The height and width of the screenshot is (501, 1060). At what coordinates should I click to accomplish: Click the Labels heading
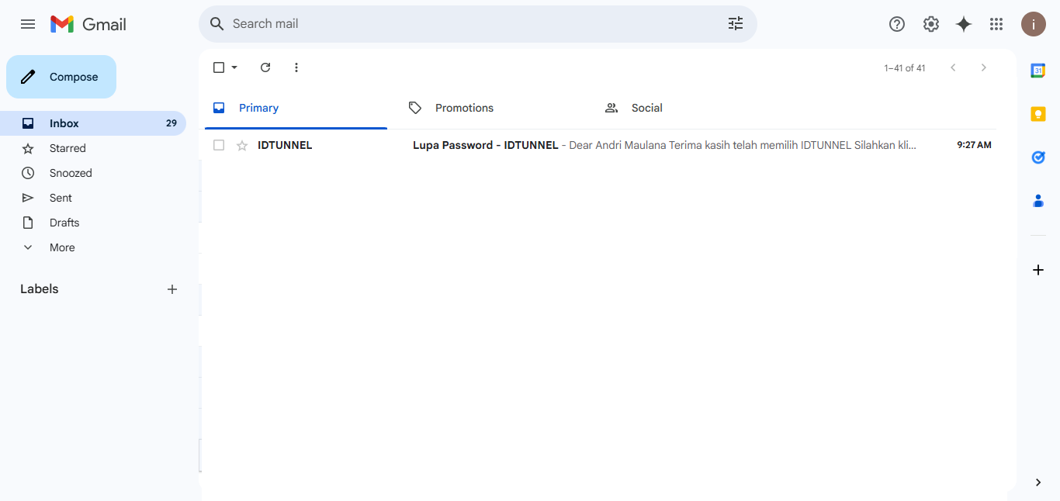click(40, 289)
